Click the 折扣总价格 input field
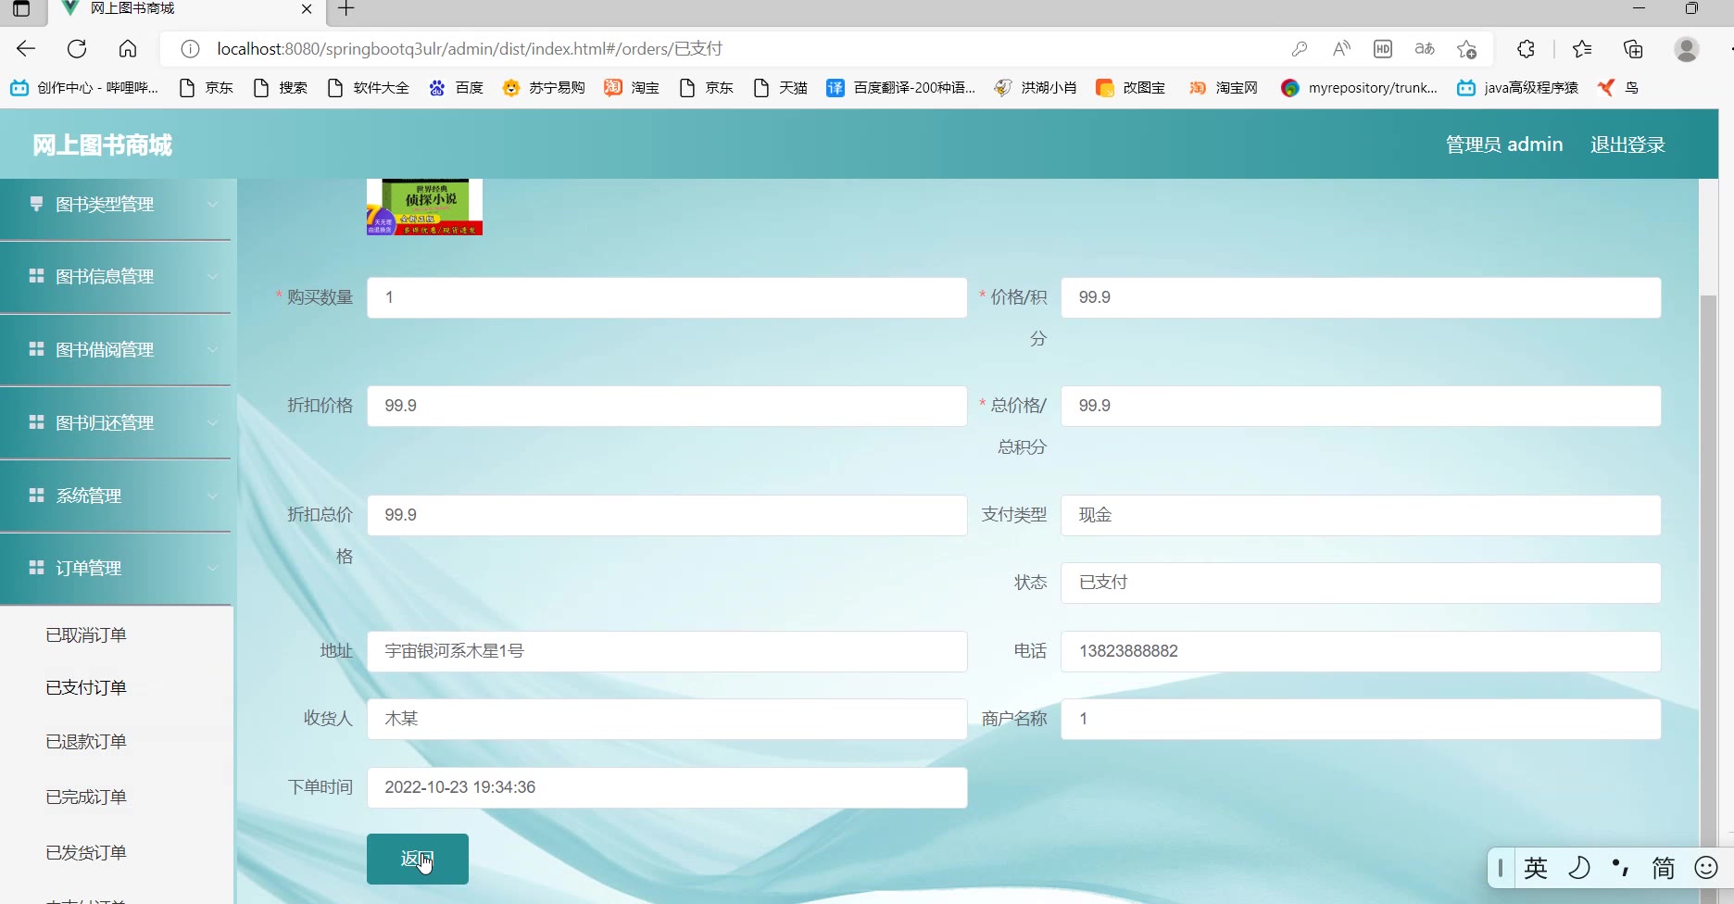This screenshot has width=1734, height=904. (x=667, y=515)
